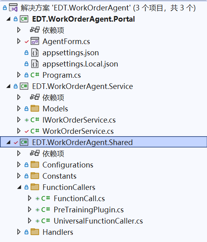The image size is (207, 242).
Task: Click the FunctionCallers folder icon
Action: (x=35, y=187)
